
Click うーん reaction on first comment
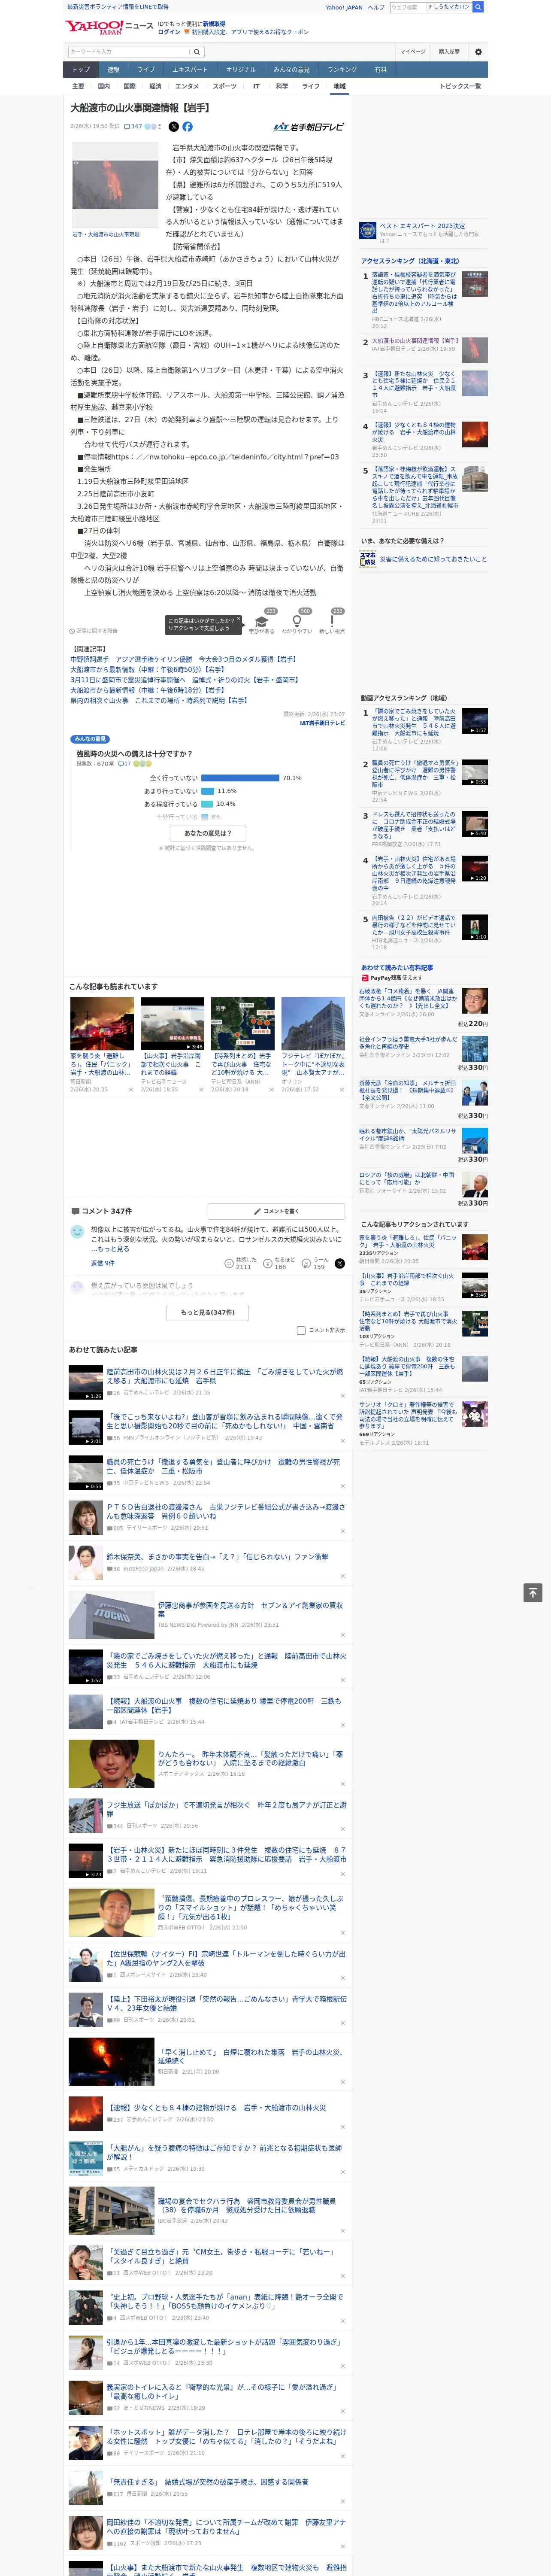[x=306, y=1263]
